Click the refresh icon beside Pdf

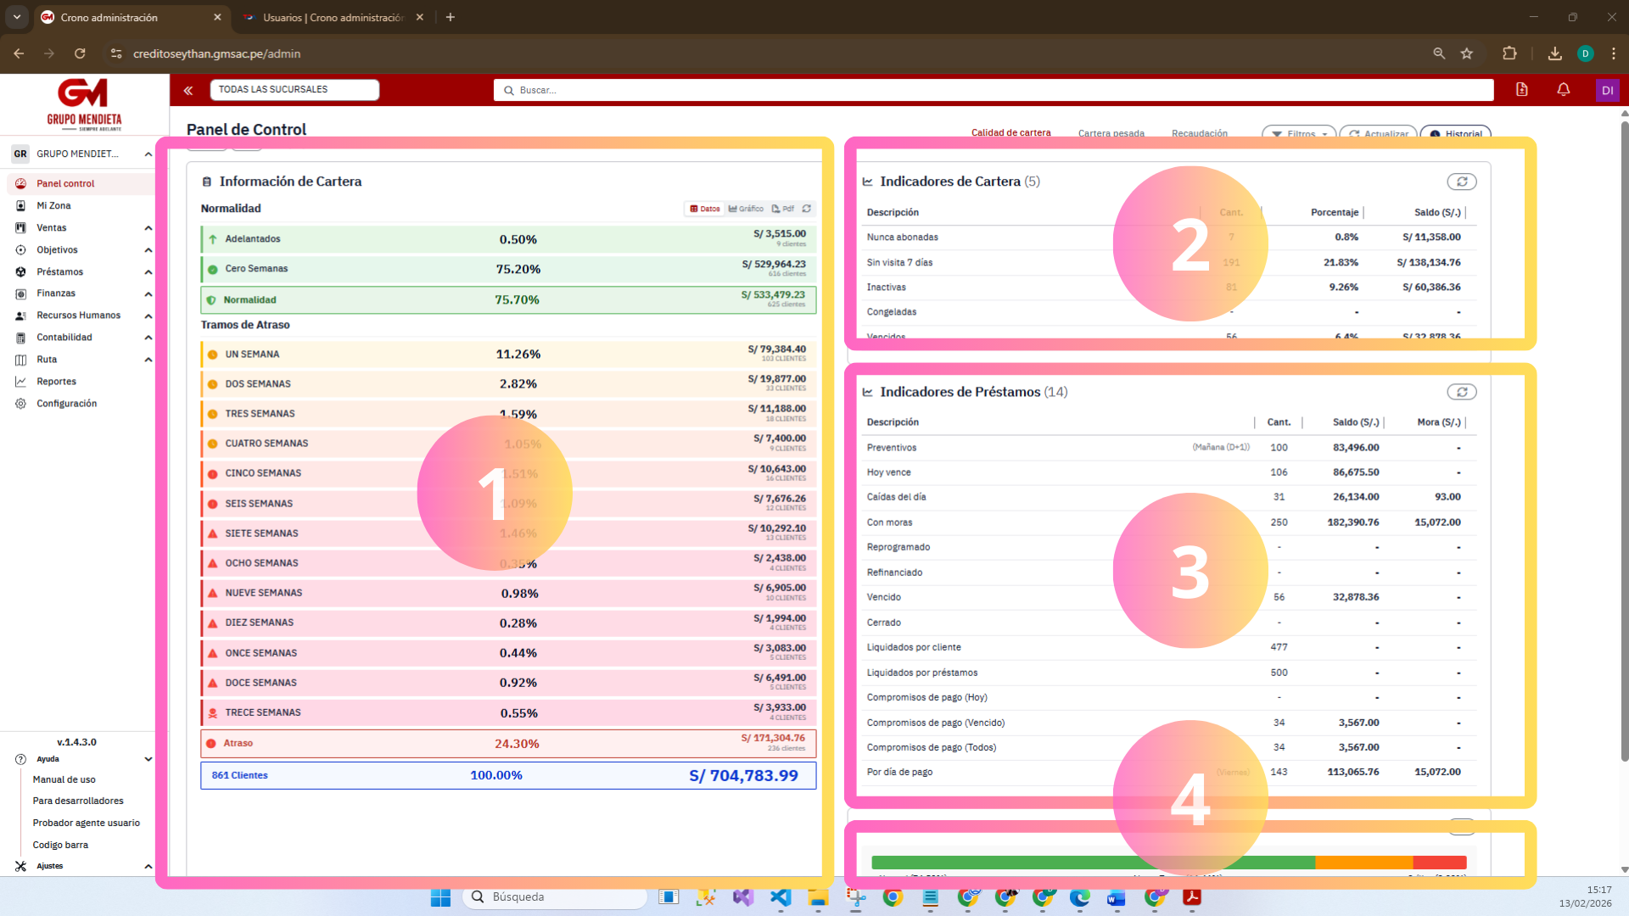coord(807,209)
